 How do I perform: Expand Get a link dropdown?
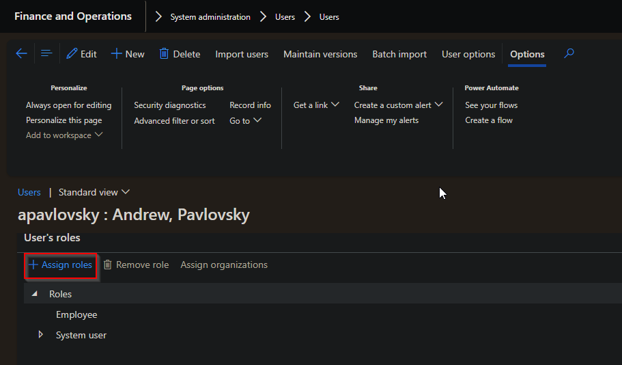[316, 105]
